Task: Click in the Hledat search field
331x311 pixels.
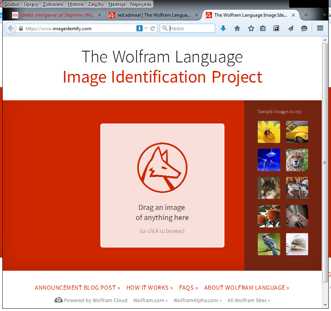Action: point(191,28)
